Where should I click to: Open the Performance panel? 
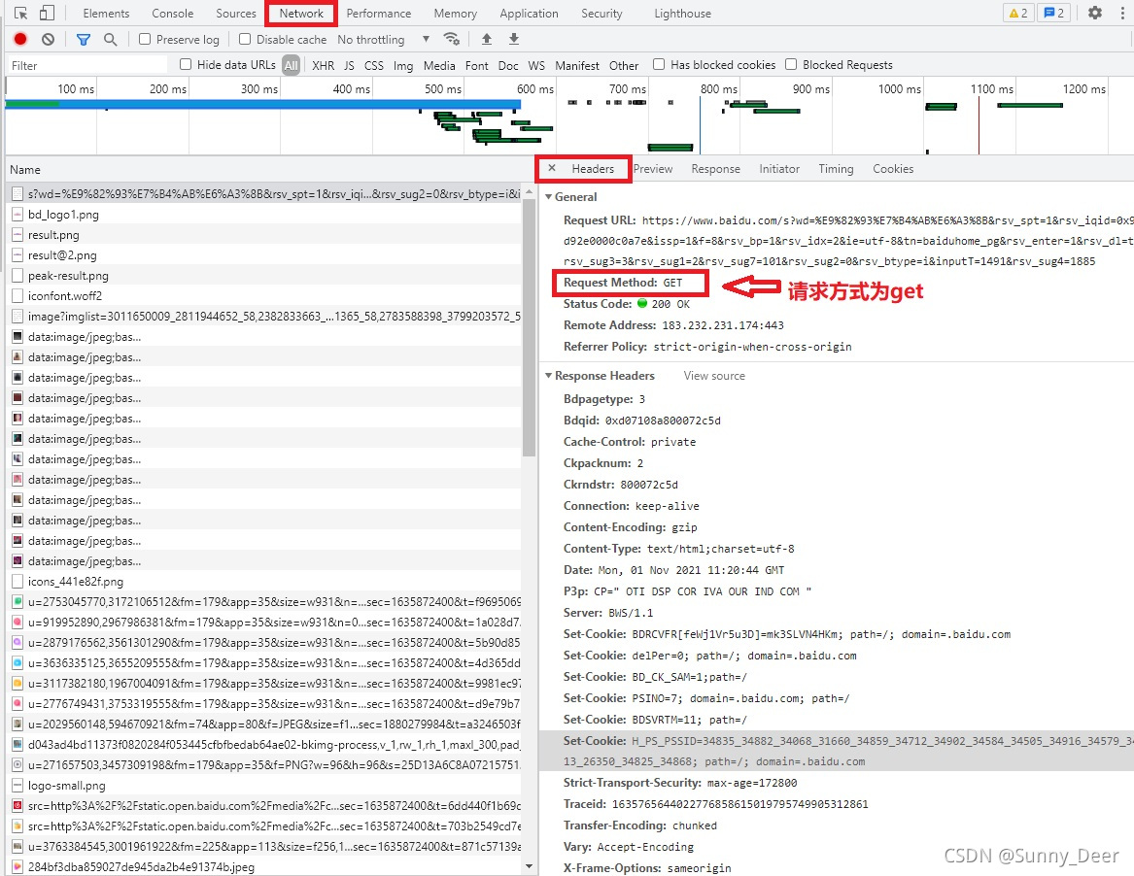click(378, 13)
